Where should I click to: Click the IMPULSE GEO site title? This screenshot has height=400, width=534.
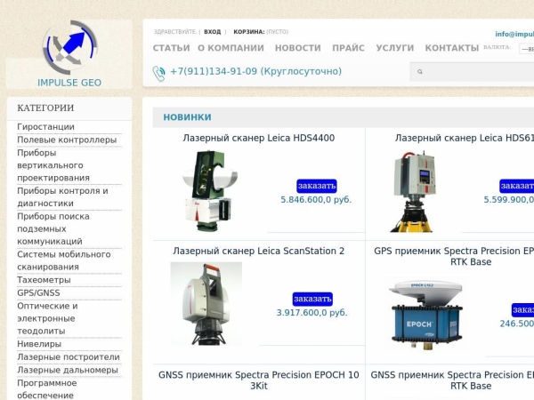click(x=69, y=83)
